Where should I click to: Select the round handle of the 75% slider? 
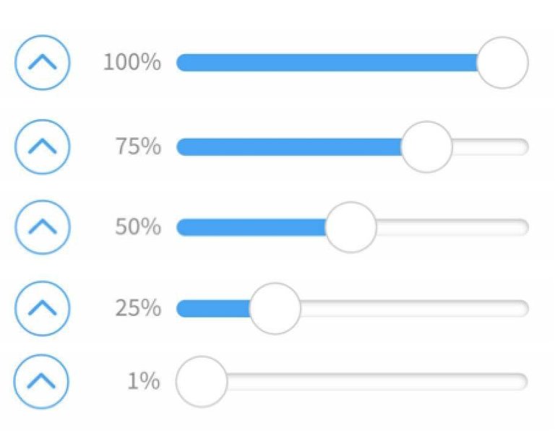[426, 147]
